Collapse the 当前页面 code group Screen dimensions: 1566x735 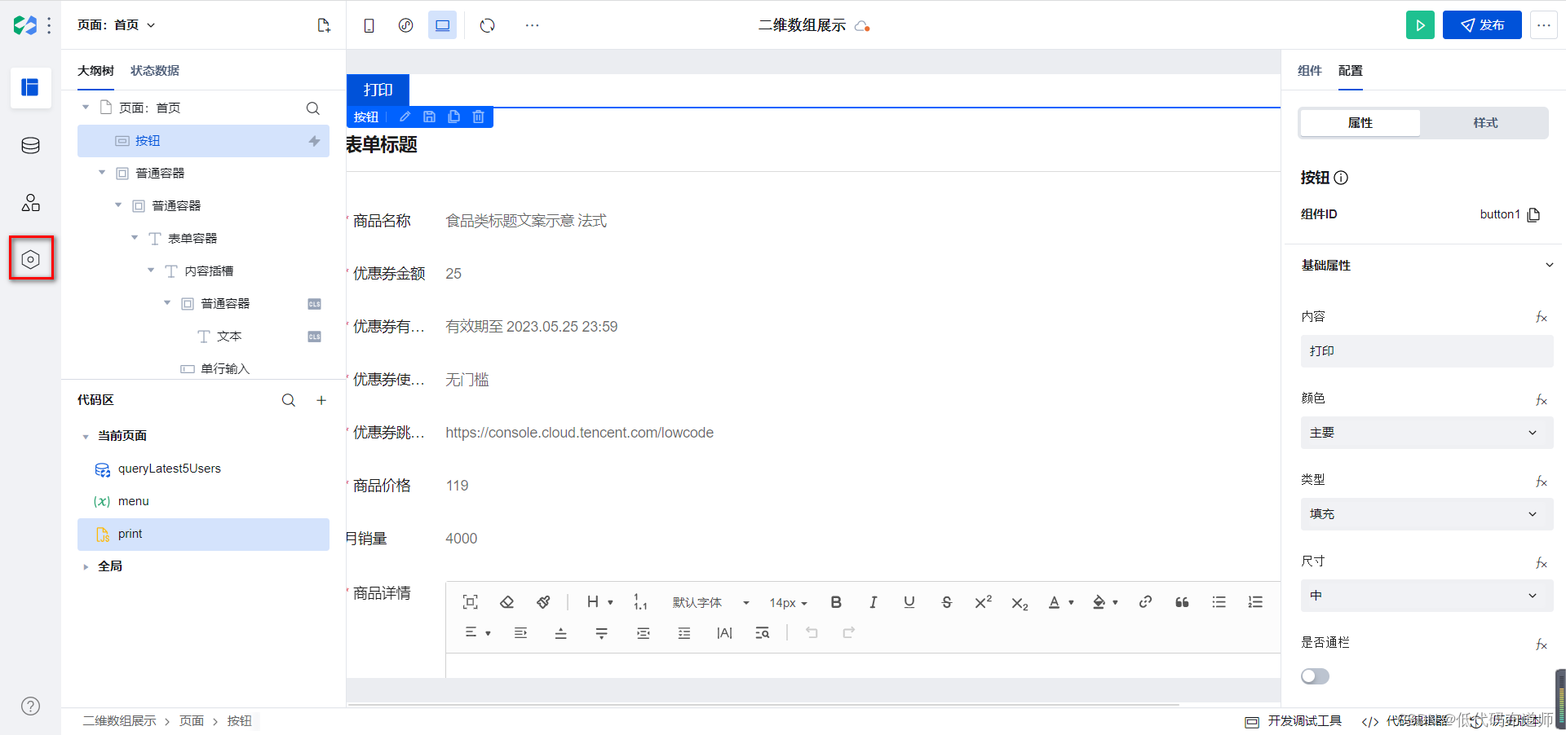tap(86, 437)
